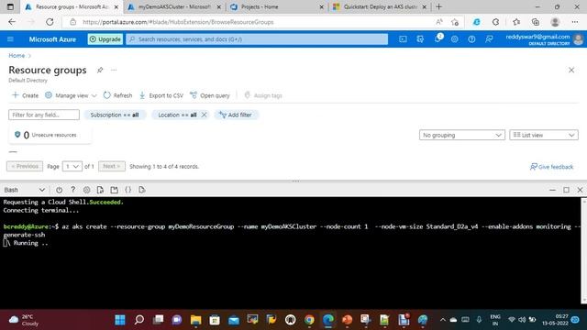Open File Explorer from taskbar
The width and height of the screenshot is (587, 330).
point(195,320)
